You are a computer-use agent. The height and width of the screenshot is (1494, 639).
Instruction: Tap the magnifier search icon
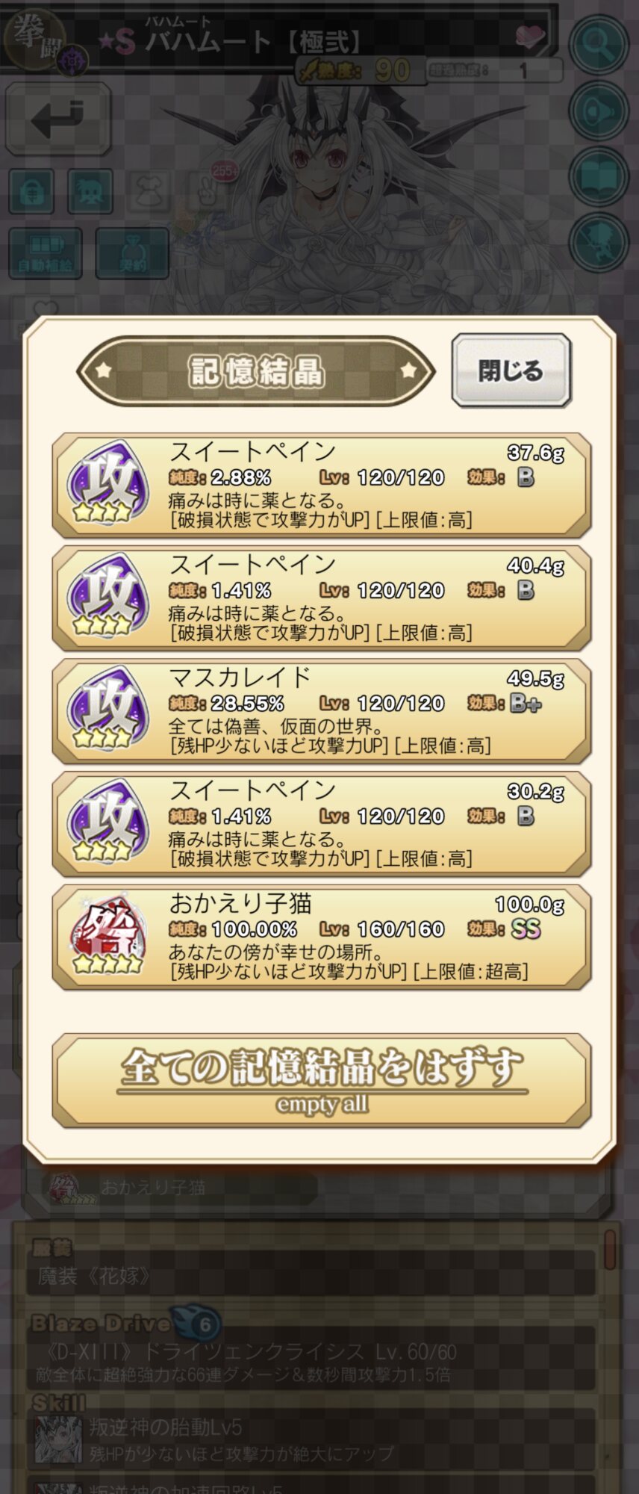[x=598, y=44]
